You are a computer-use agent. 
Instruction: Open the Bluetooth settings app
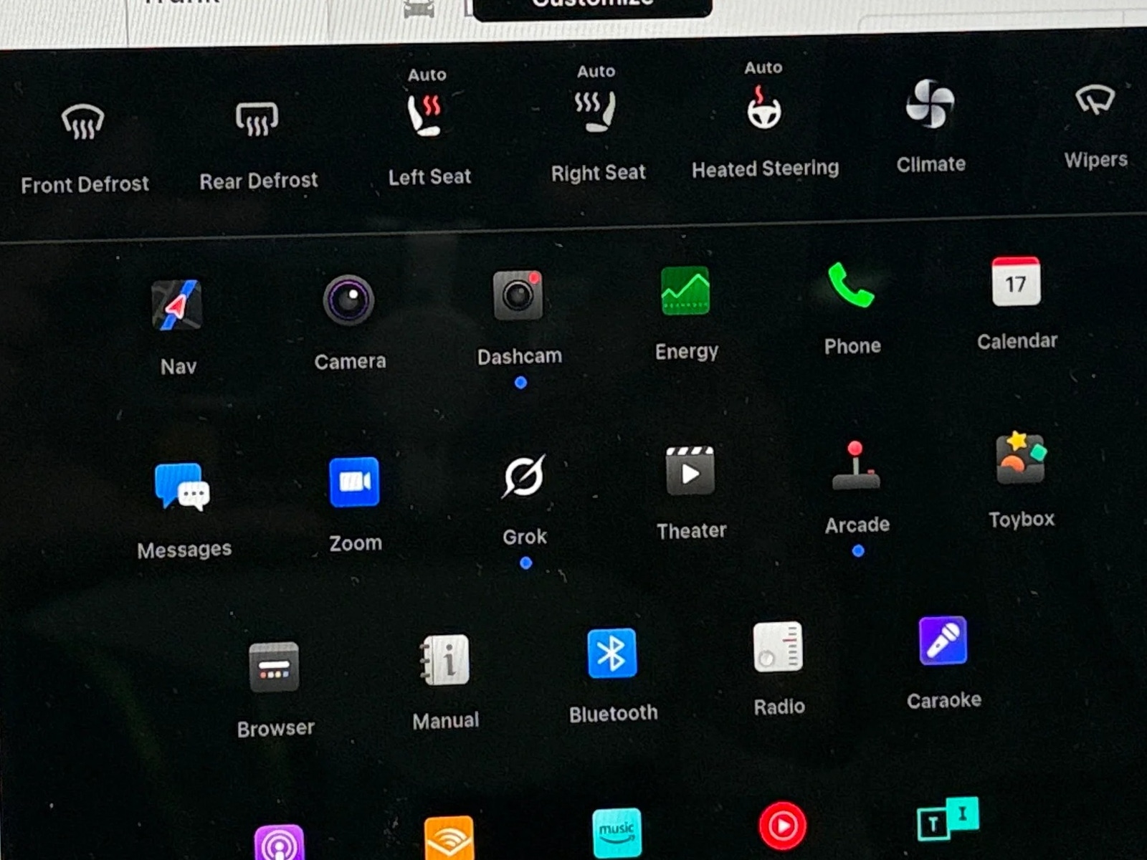pos(612,654)
